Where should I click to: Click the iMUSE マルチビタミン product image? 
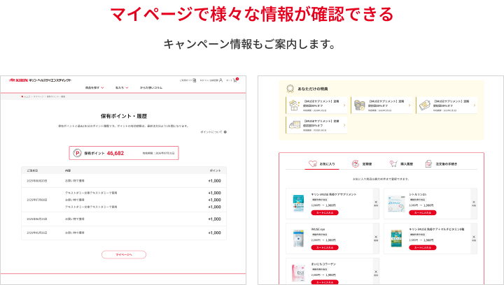pyautogui.click(x=396, y=238)
